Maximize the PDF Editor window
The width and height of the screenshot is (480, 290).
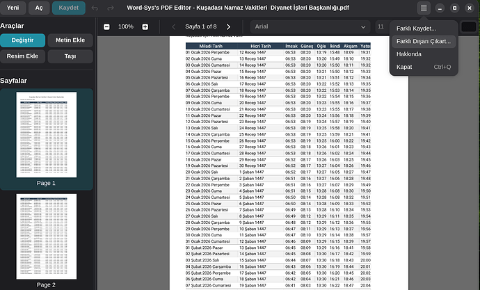click(x=454, y=8)
